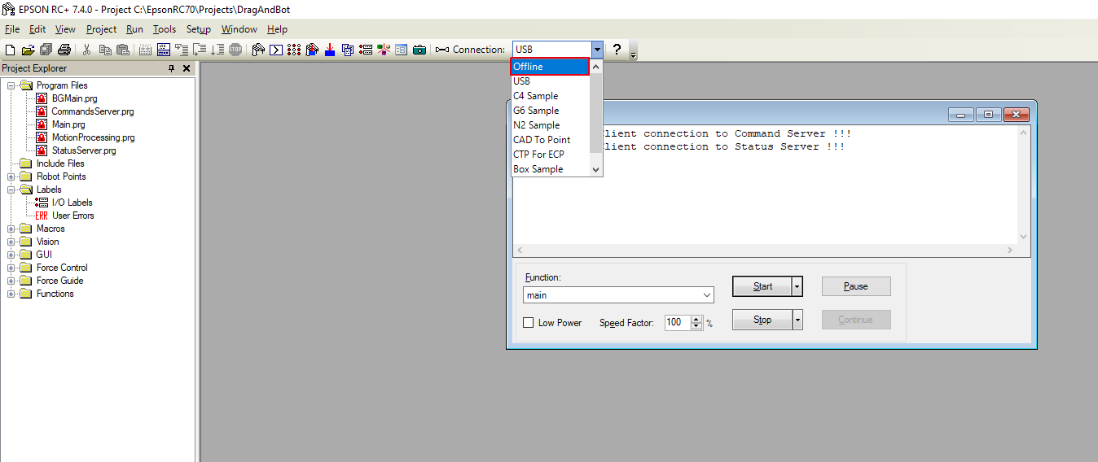Open the Tools menu
Image resolution: width=1098 pixels, height=462 pixels.
click(x=164, y=29)
